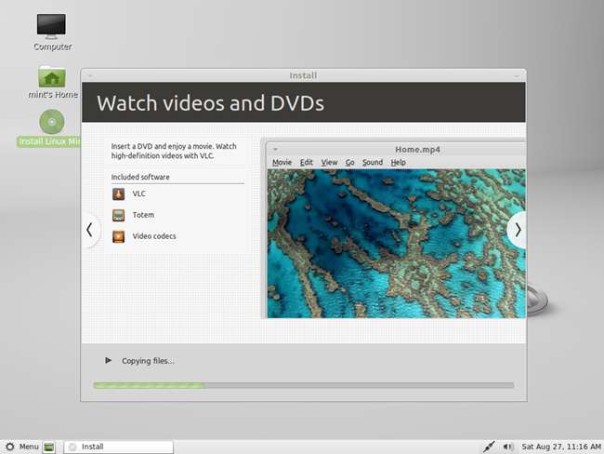This screenshot has height=454, width=604.
Task: Launch Install Linux Mint disc icon
Action: 52,122
